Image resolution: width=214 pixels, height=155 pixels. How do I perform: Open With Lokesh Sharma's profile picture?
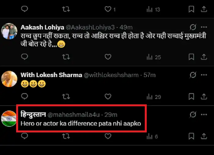tap(9, 79)
